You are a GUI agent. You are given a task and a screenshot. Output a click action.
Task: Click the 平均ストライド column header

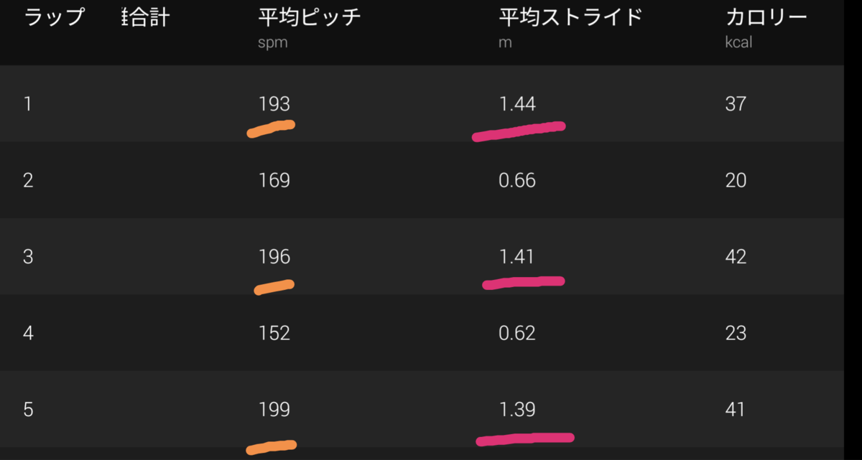click(571, 17)
